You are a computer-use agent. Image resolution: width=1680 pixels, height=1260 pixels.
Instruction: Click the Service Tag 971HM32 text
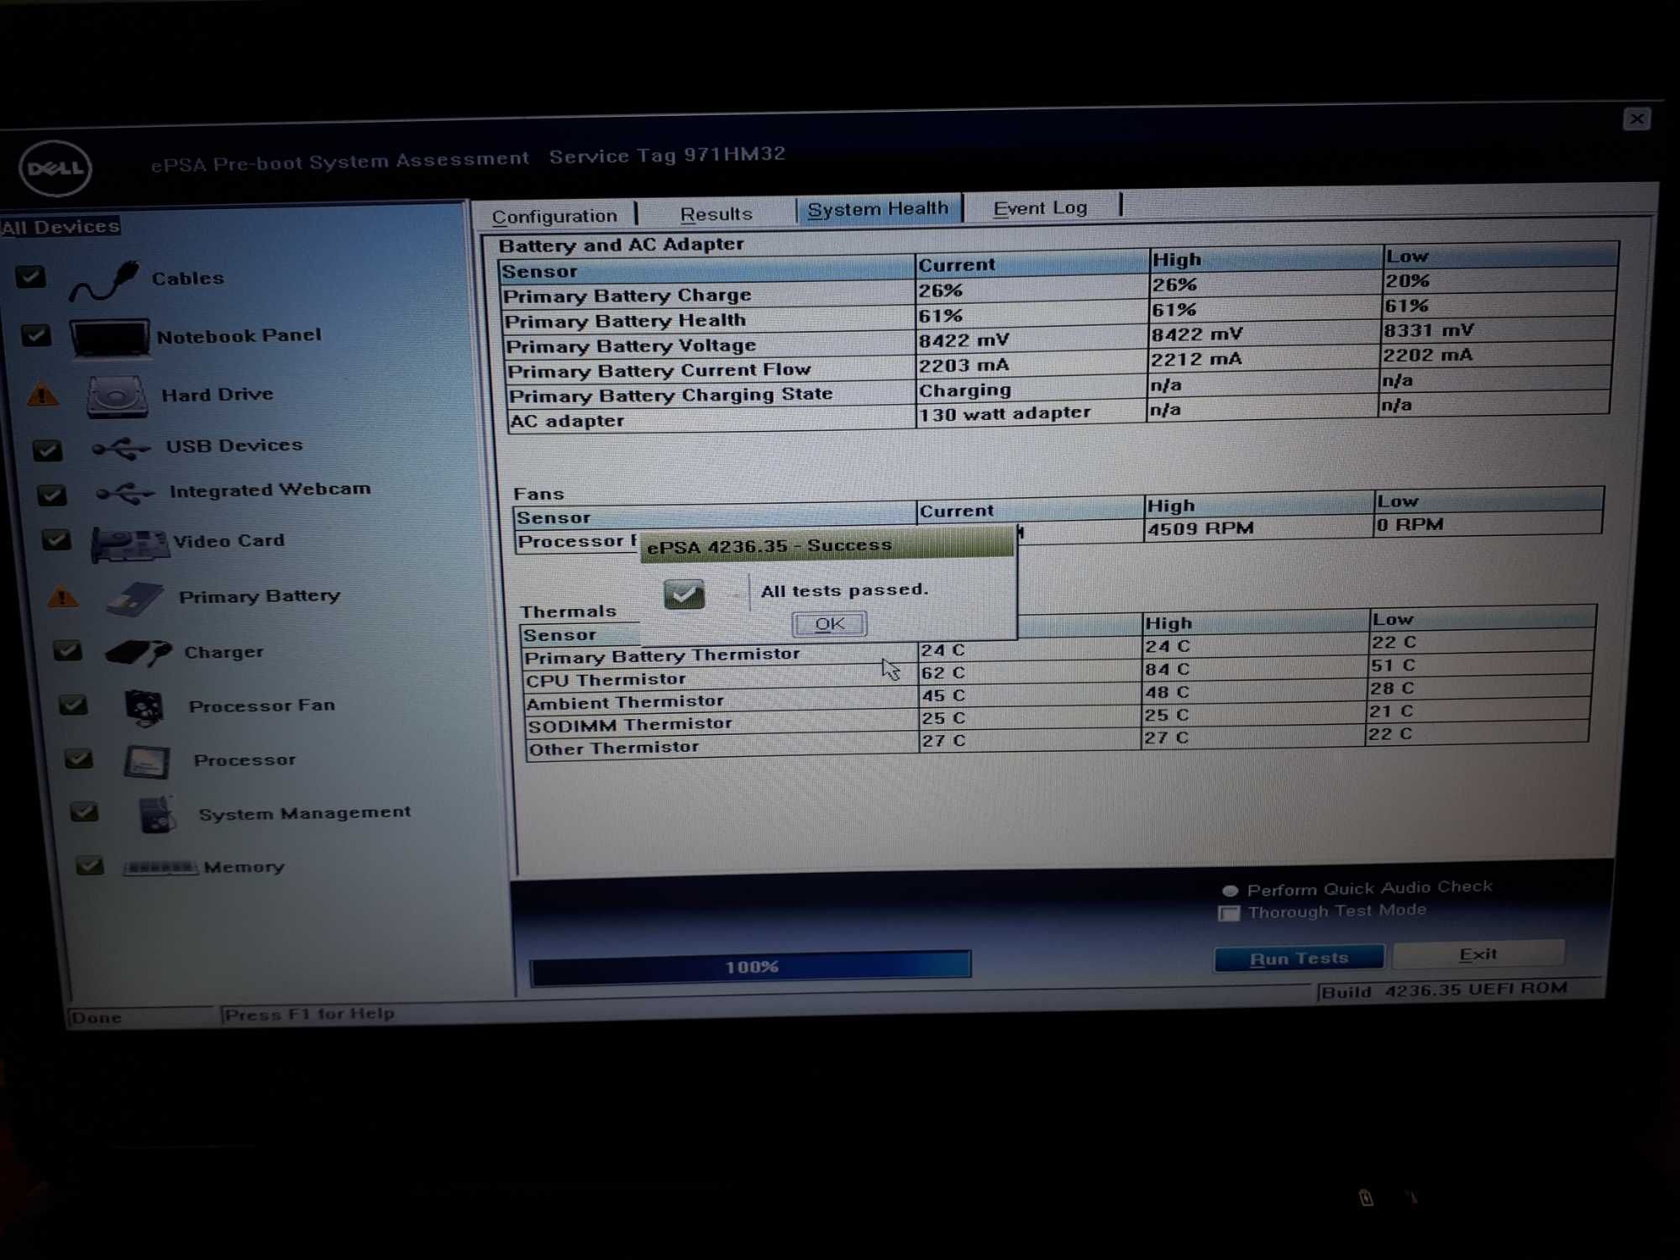667,155
